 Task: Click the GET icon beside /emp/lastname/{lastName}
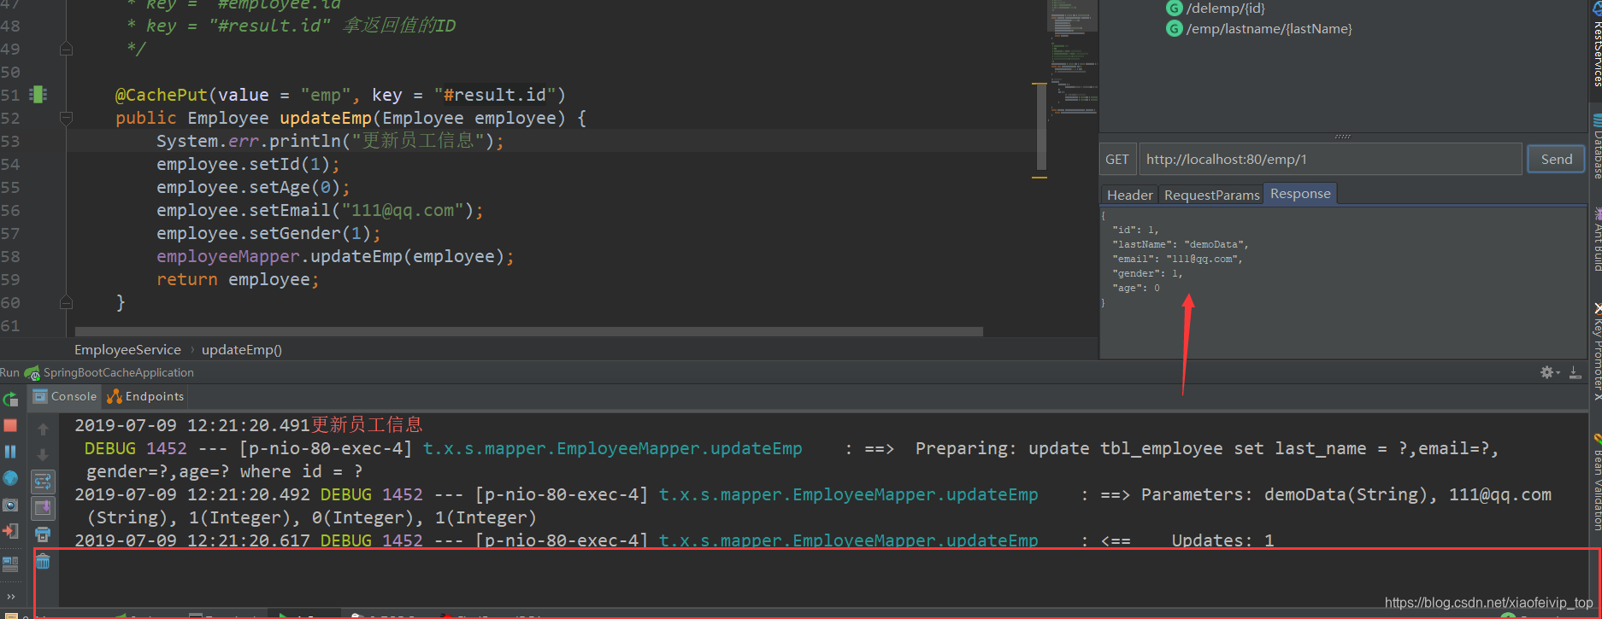point(1175,29)
